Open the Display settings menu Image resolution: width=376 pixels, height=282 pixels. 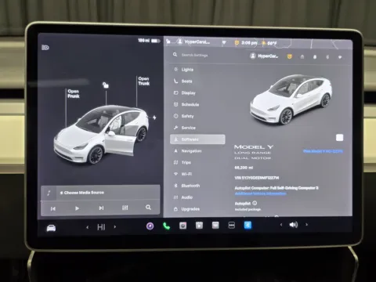[197, 93]
